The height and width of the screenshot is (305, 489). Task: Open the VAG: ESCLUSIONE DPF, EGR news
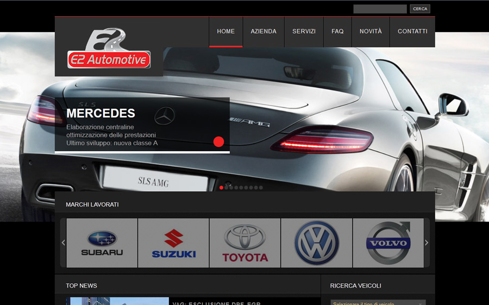click(216, 303)
